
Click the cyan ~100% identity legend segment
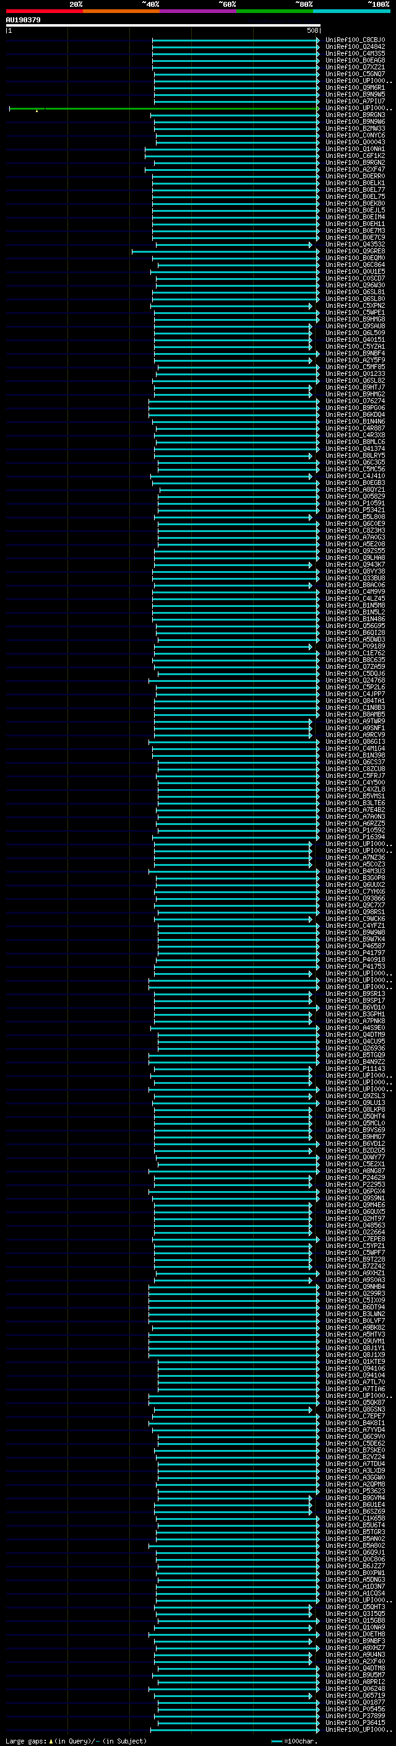coord(351,11)
